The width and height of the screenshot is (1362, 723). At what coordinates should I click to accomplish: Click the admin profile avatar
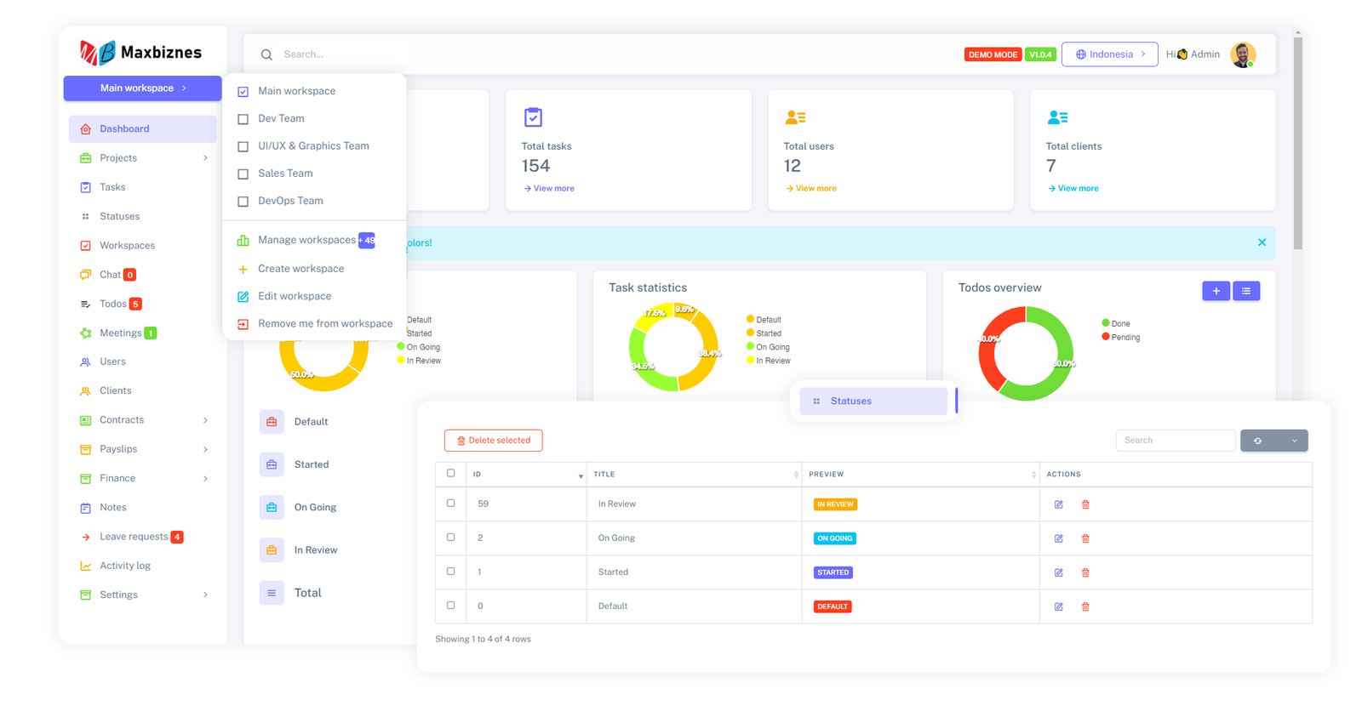click(1242, 54)
